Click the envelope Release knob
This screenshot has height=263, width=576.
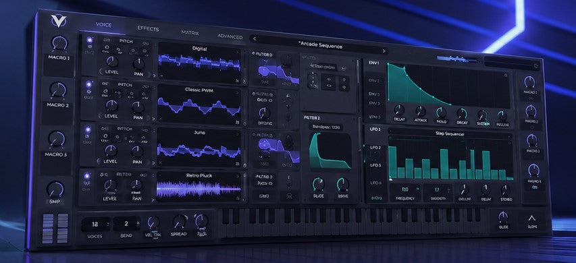click(x=502, y=117)
